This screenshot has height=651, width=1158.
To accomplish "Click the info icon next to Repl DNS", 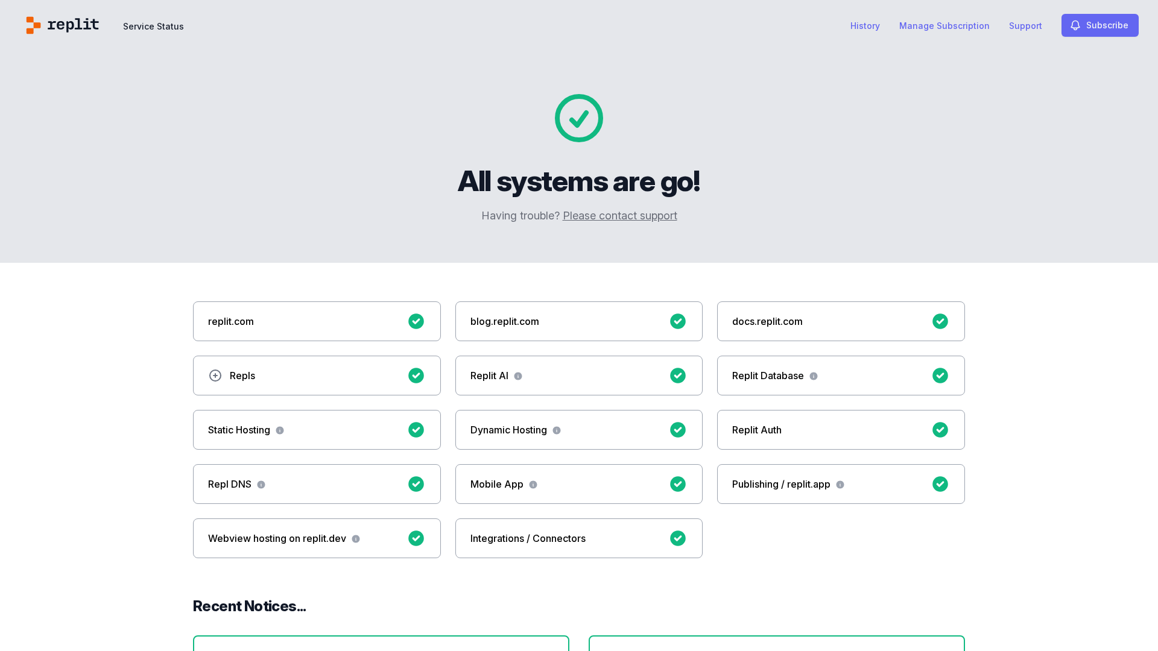I will tap(261, 485).
